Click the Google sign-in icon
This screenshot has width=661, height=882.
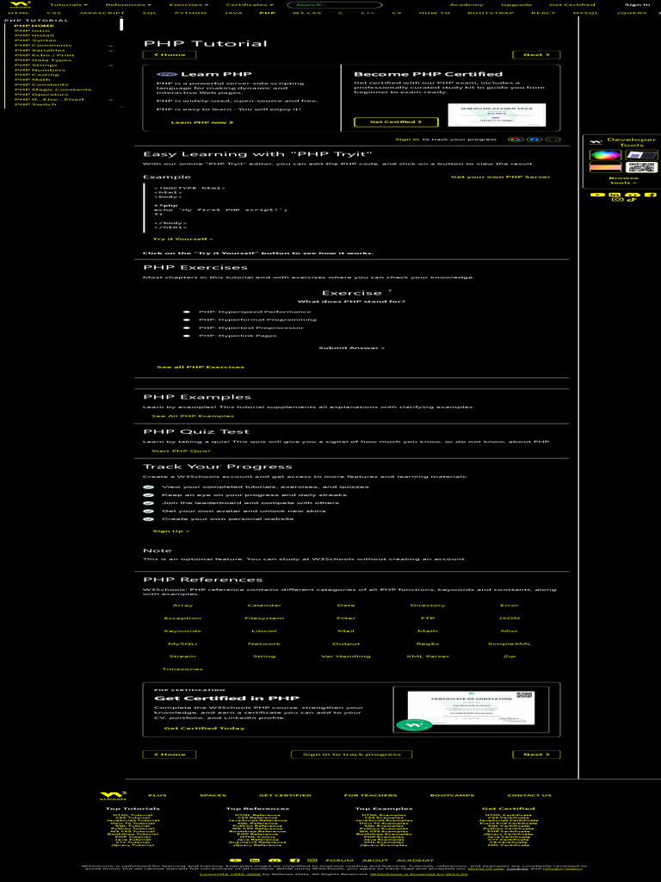point(516,140)
